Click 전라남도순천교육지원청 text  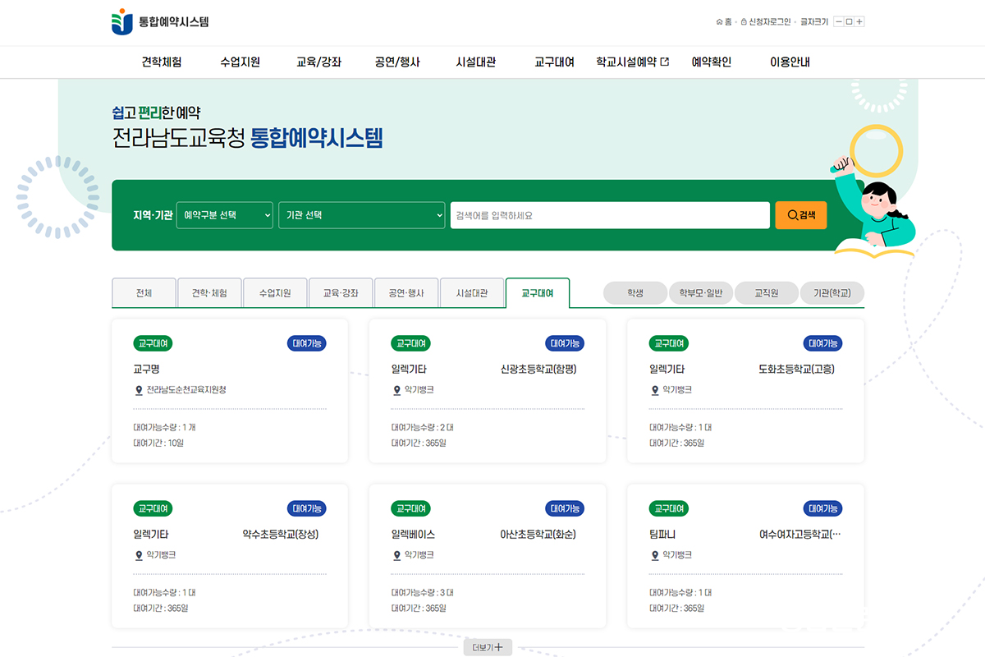pos(186,390)
